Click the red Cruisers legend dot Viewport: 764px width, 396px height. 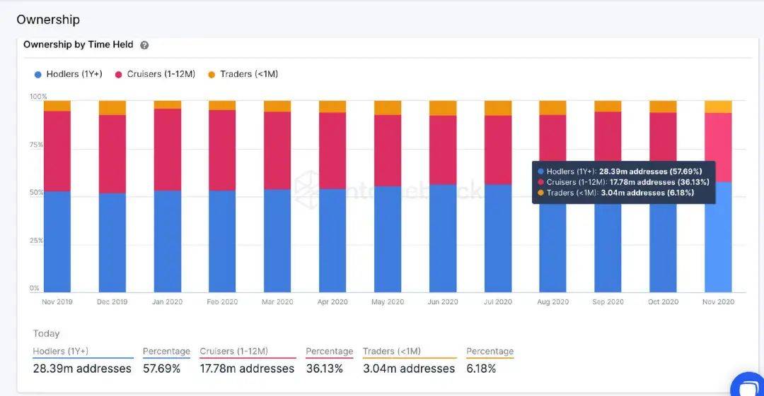118,75
